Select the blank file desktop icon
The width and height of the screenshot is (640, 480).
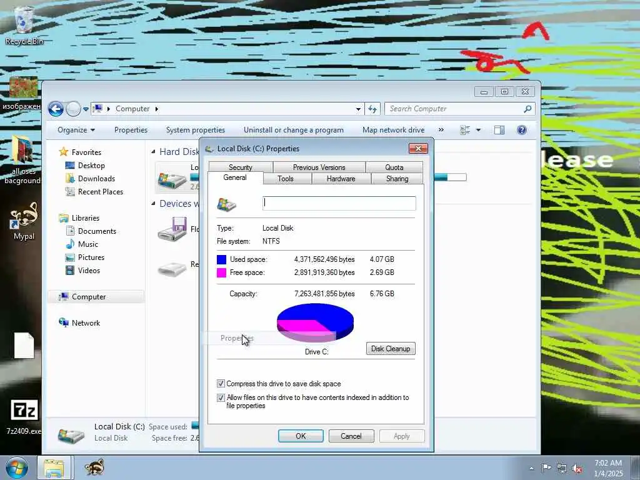[24, 346]
